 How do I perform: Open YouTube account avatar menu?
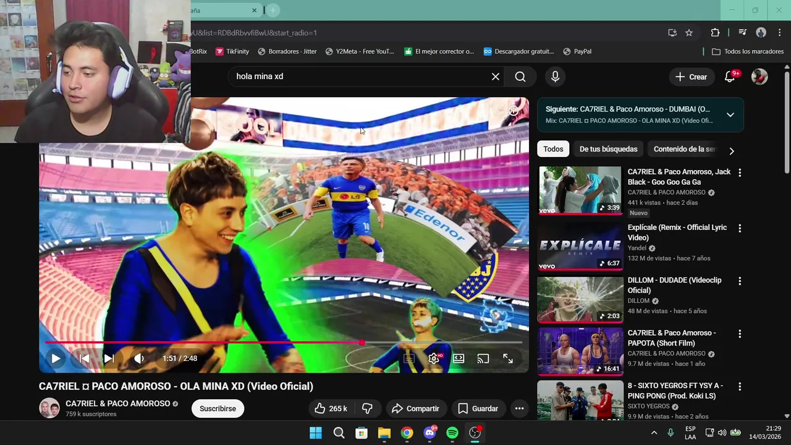click(759, 77)
